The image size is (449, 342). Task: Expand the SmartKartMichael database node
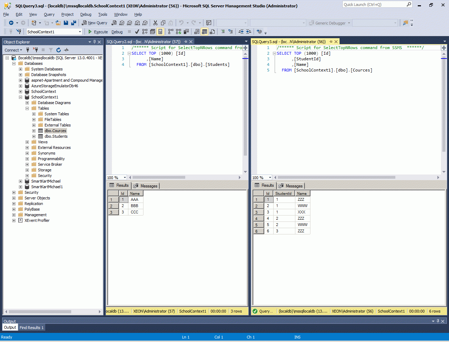[21, 181]
